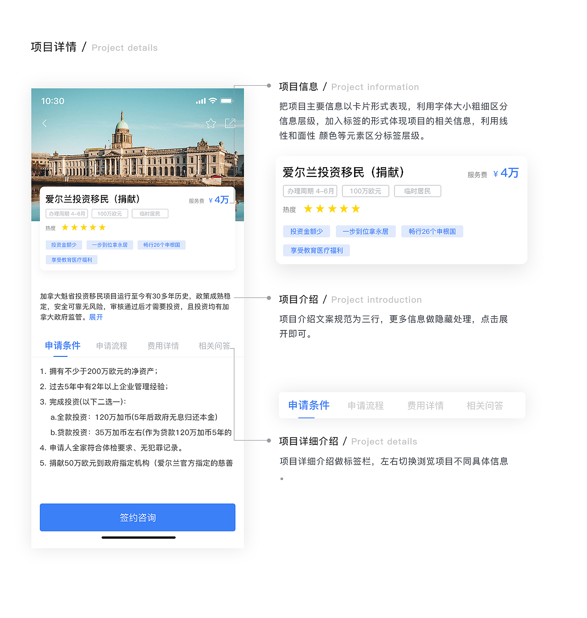Click 办理周期 4-6月 tag in enlarged card
The width and height of the screenshot is (587, 618).
pos(310,191)
